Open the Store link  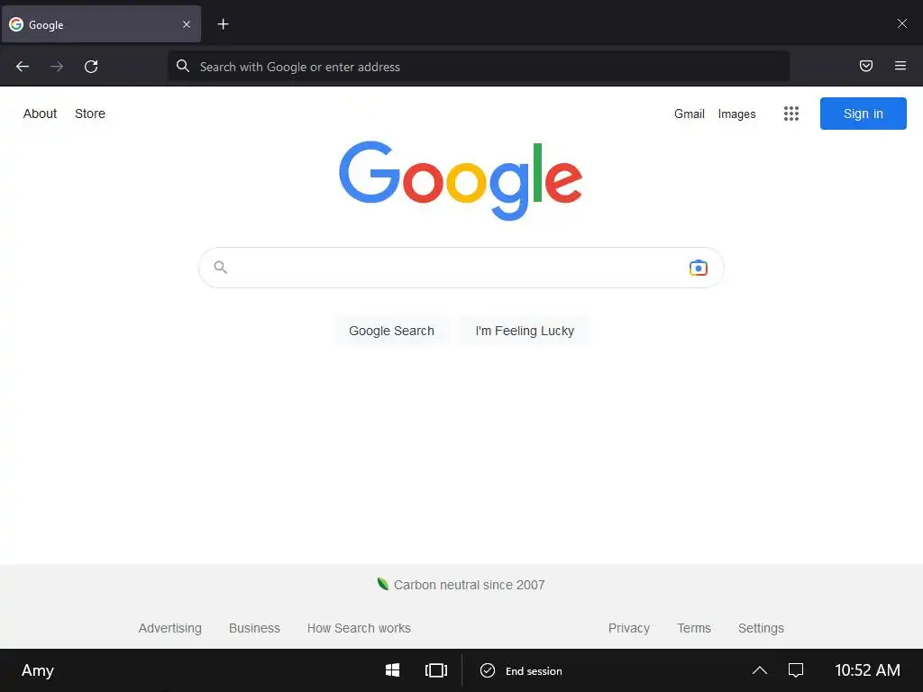pyautogui.click(x=90, y=114)
